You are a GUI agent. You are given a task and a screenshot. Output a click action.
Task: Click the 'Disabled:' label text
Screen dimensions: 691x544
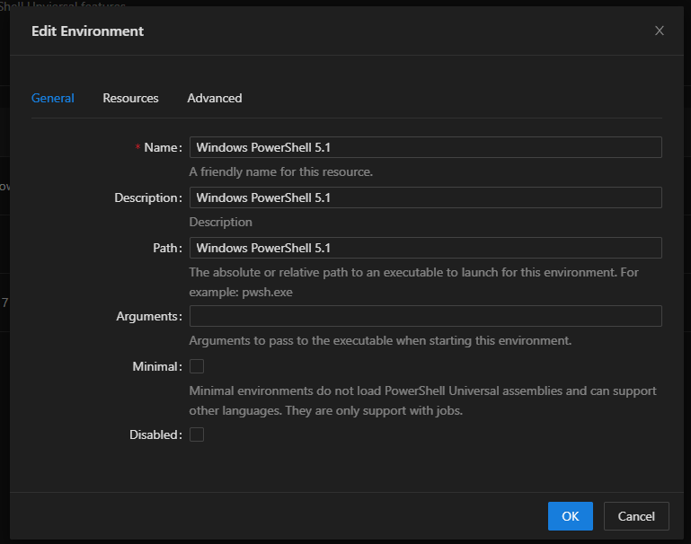tap(155, 434)
